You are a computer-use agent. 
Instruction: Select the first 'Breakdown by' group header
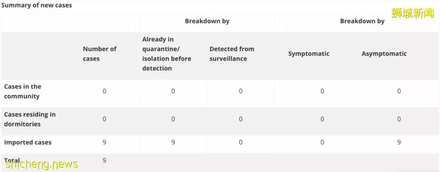pos(207,21)
